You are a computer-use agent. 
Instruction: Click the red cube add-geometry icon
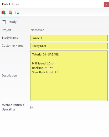4,12
